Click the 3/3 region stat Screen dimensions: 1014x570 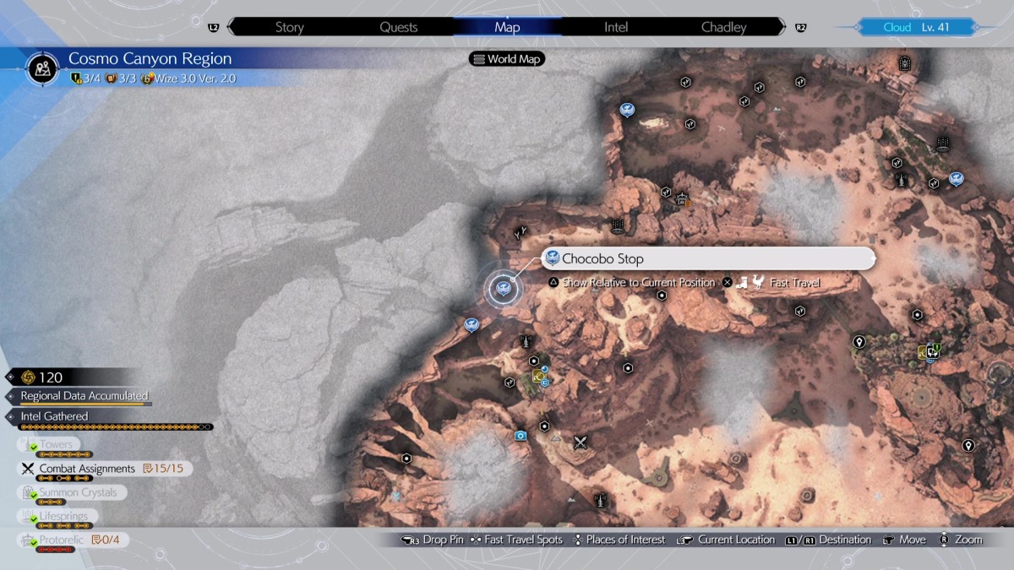tap(120, 79)
